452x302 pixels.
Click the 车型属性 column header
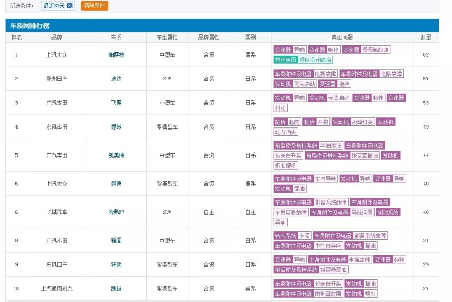tap(167, 37)
